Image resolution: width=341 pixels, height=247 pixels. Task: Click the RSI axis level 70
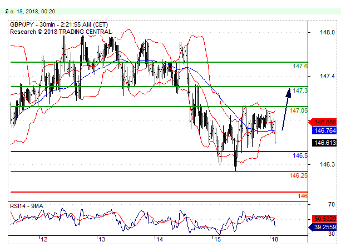[332, 204]
